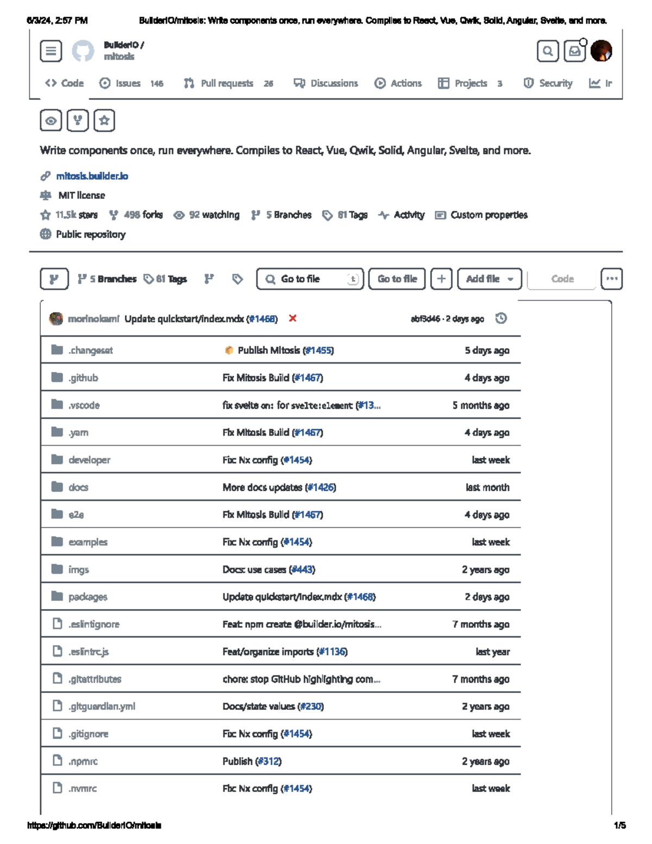Open the green Code dropdown
Image resolution: width=652 pixels, height=844 pixels.
[x=561, y=279]
